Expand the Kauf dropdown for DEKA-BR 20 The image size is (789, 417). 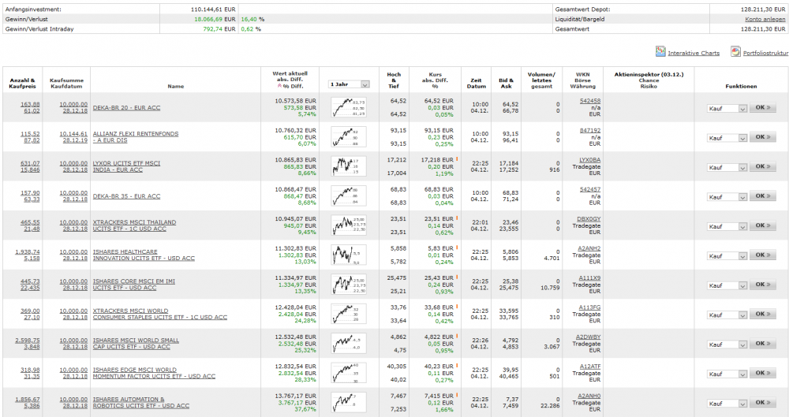pyautogui.click(x=727, y=108)
